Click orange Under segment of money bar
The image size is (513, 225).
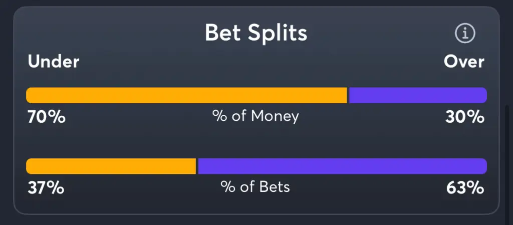coord(186,95)
